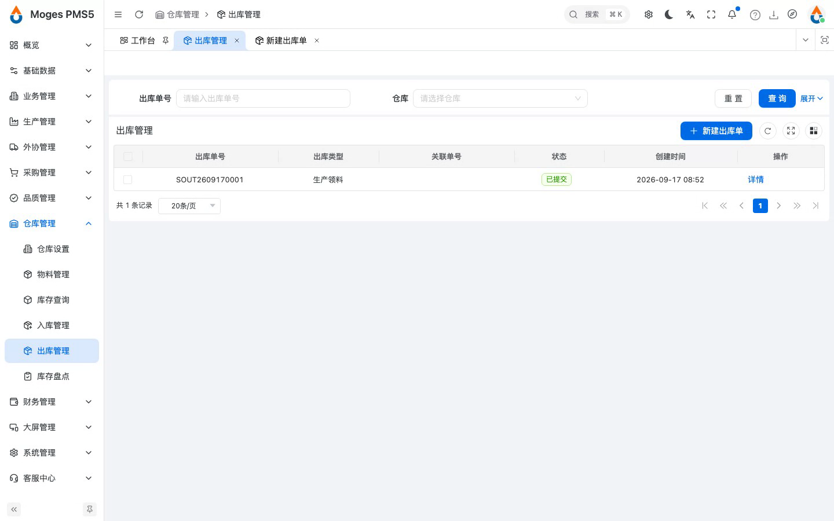Go to next page arrow
Viewport: 834px width, 521px height.
(779, 206)
